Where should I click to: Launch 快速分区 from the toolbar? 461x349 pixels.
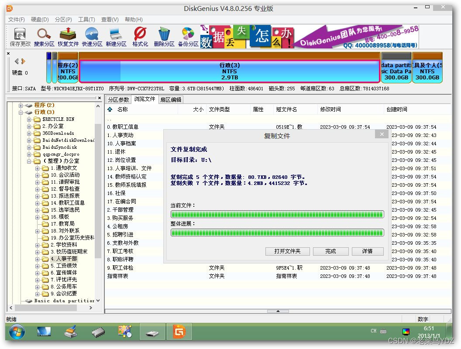click(92, 37)
